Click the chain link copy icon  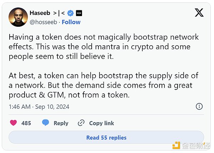coord(81,123)
